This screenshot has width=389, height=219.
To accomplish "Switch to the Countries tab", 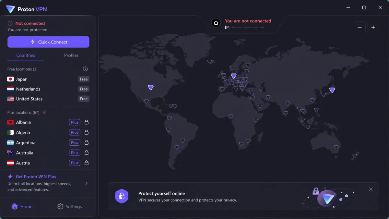I will (x=26, y=55).
